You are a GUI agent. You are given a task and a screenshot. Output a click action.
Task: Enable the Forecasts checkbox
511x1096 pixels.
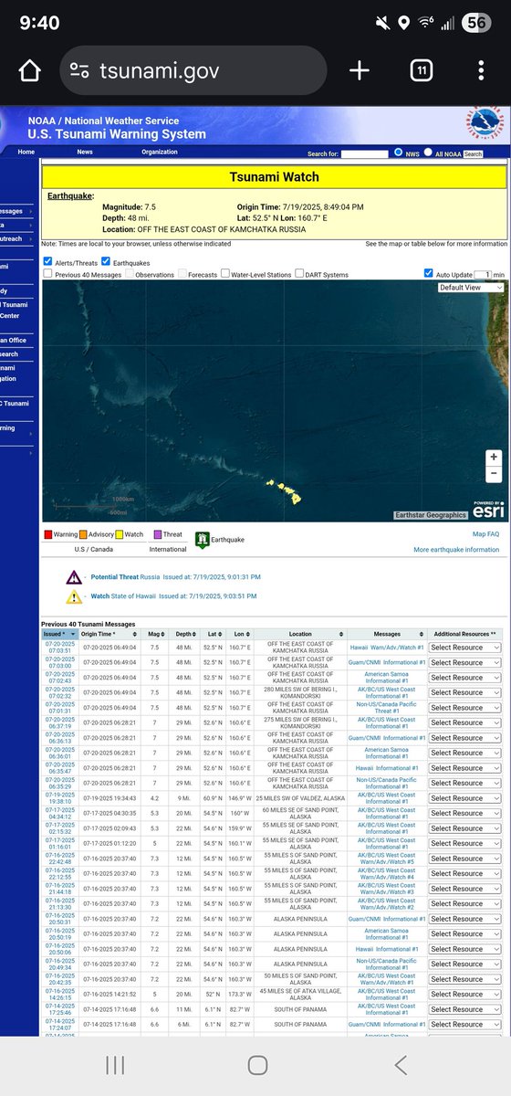[x=182, y=274]
